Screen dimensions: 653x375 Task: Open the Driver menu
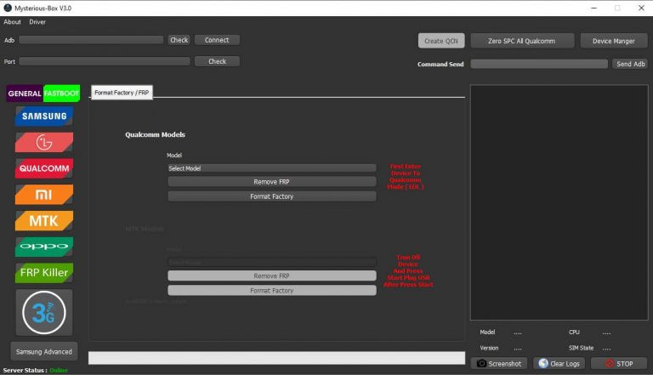pyautogui.click(x=37, y=21)
